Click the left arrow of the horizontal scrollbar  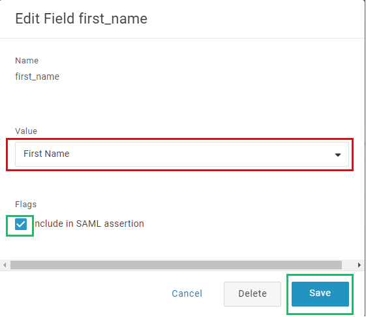click(5, 265)
